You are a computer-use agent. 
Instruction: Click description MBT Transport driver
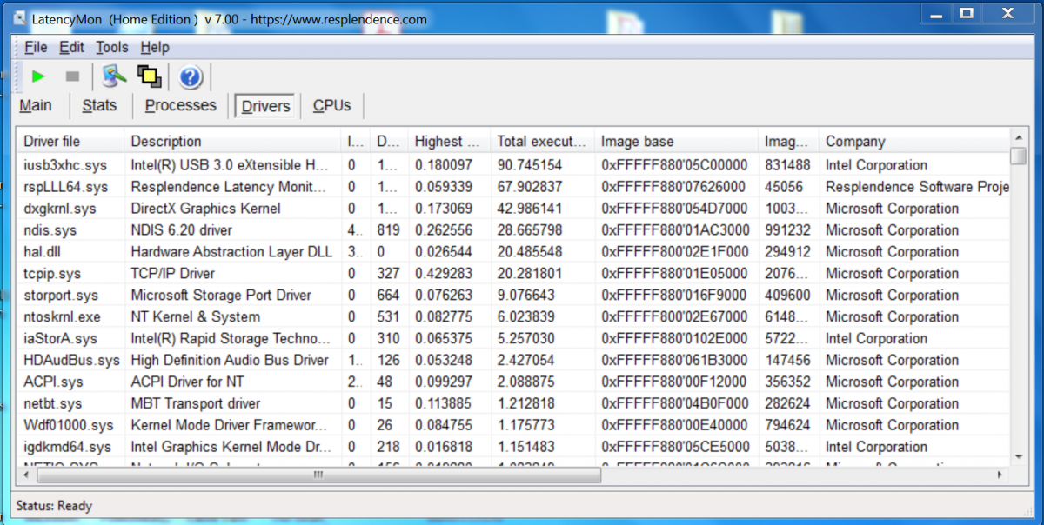196,404
